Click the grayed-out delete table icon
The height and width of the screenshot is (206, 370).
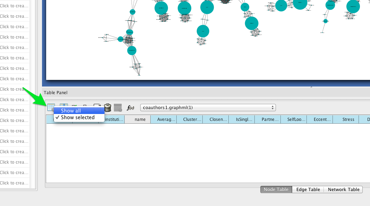118,107
